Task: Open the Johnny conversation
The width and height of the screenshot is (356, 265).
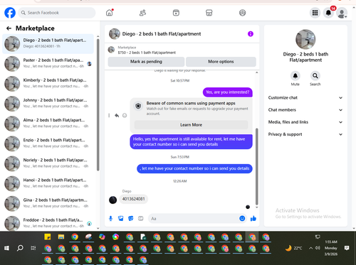Action: tap(48, 104)
